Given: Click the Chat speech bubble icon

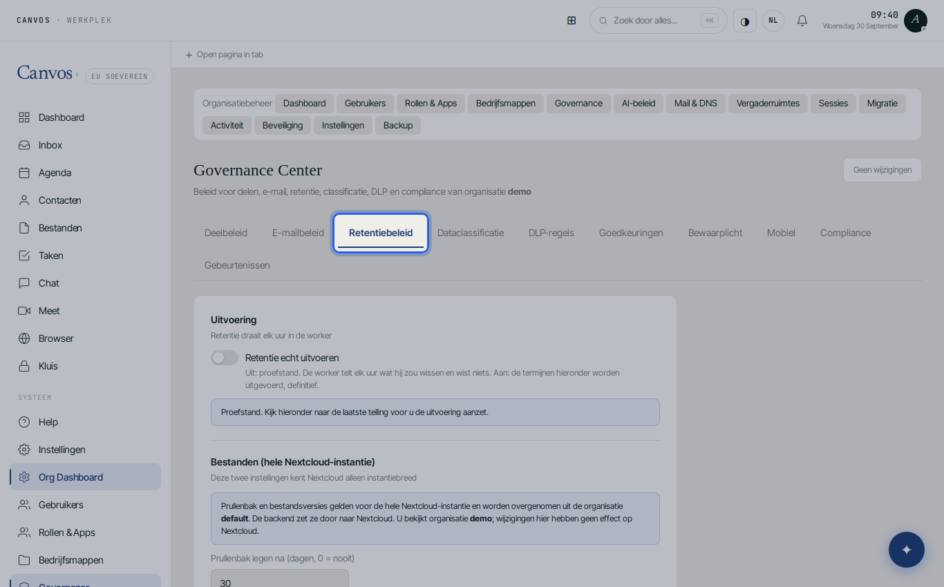Looking at the screenshot, I should point(24,283).
